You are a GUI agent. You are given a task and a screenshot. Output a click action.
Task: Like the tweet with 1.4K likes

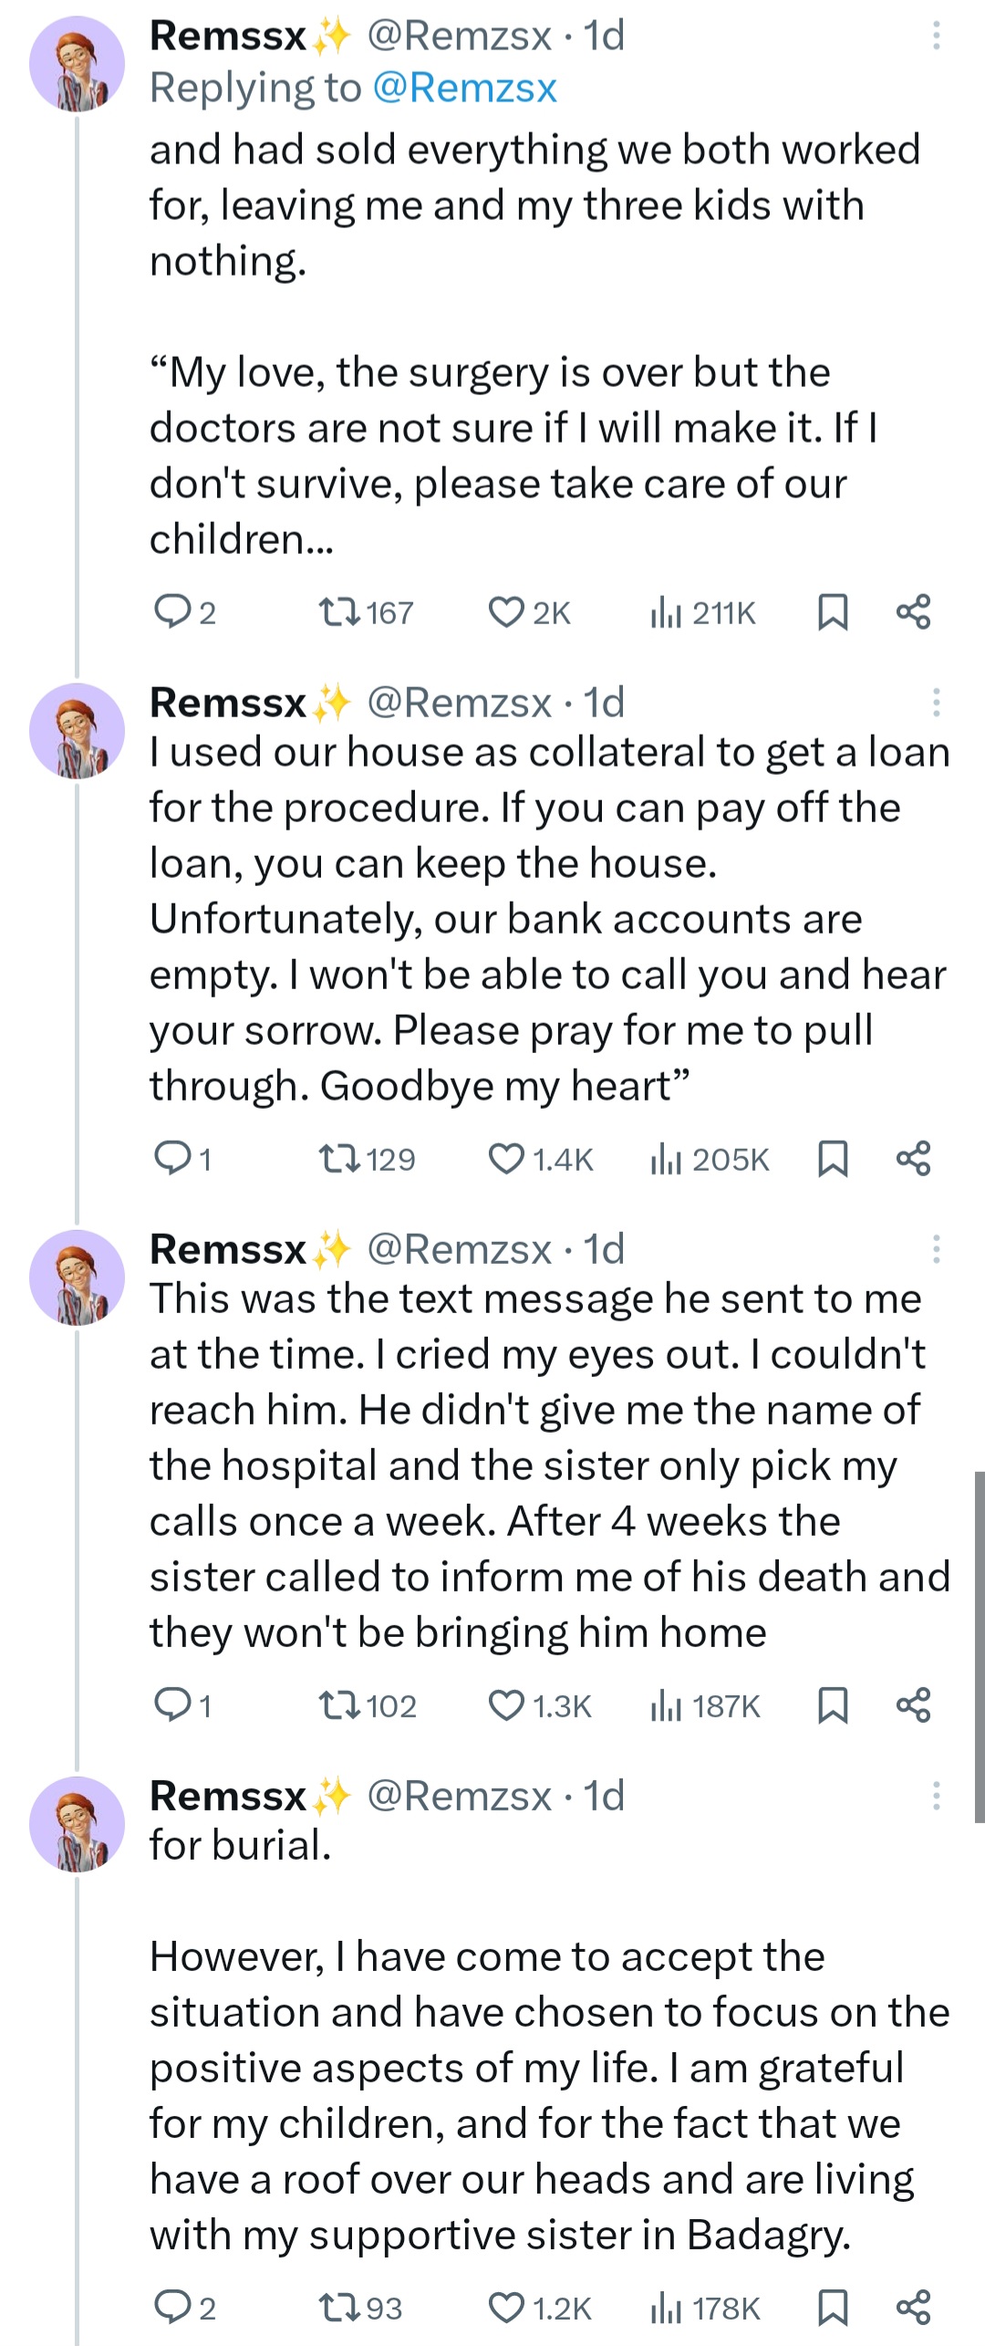point(506,1159)
